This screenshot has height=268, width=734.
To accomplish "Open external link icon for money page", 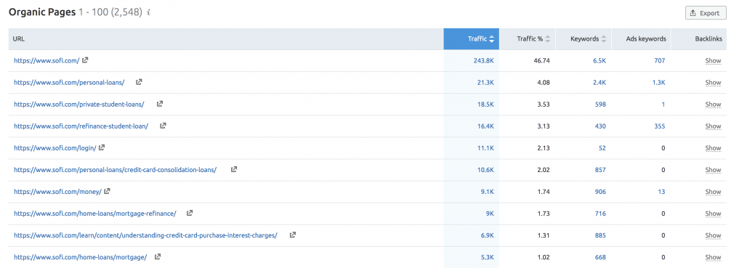I will click(108, 191).
